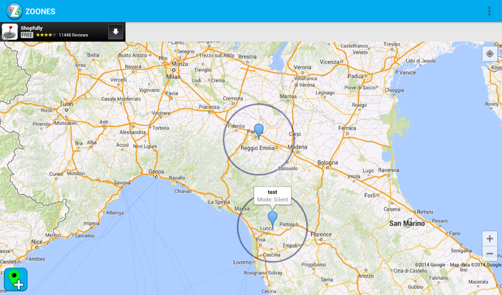
Task: Tap the 'Vicenza' city label
Action: 329,62
